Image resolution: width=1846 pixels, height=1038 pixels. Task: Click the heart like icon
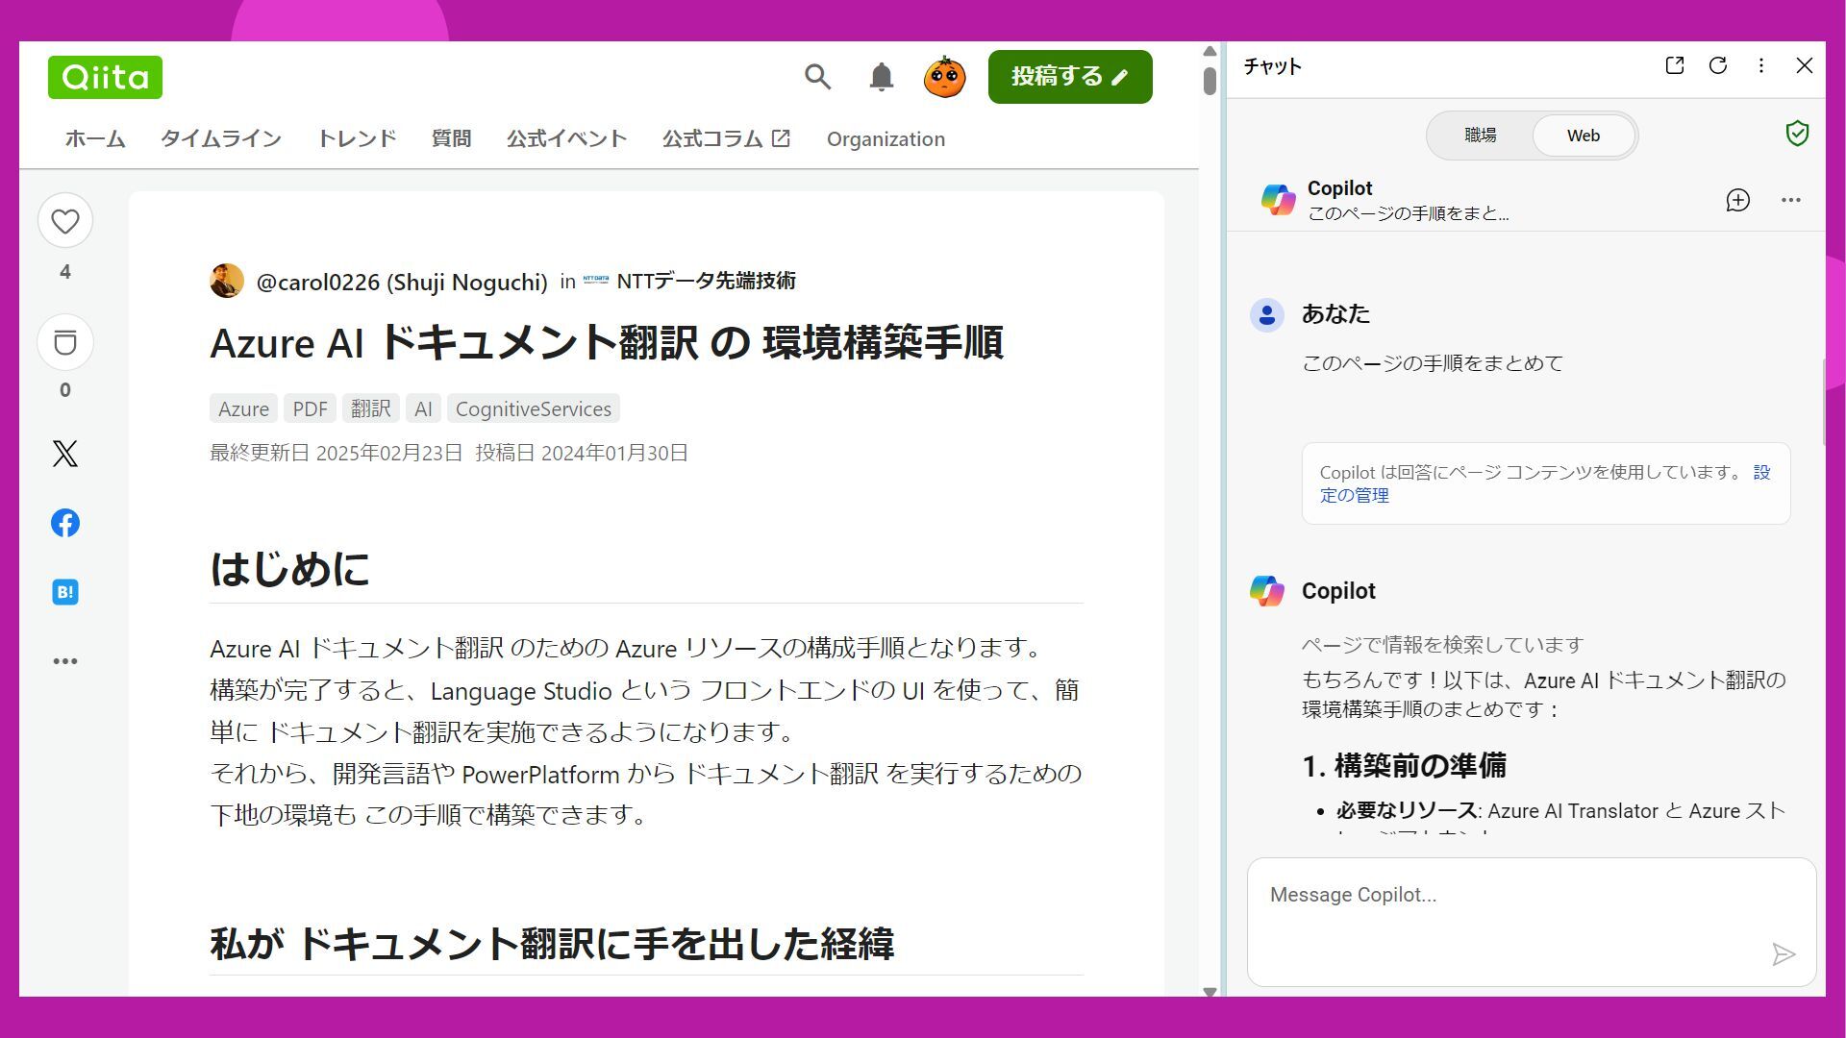[65, 221]
